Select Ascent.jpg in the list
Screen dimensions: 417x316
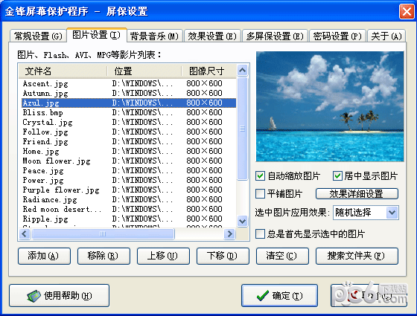coord(128,83)
